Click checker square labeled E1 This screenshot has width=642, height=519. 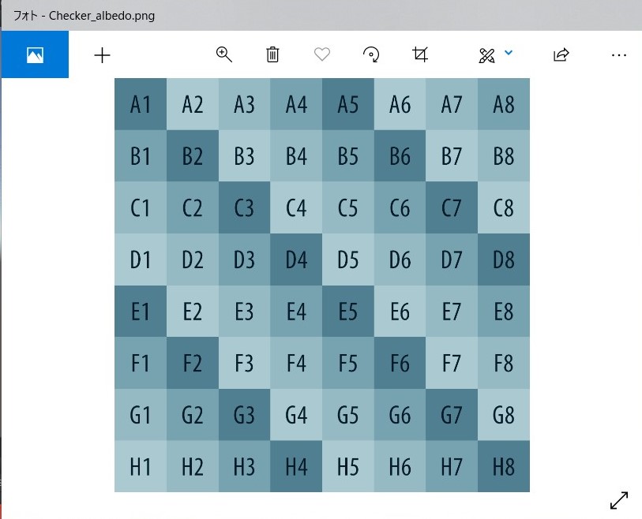pos(141,312)
